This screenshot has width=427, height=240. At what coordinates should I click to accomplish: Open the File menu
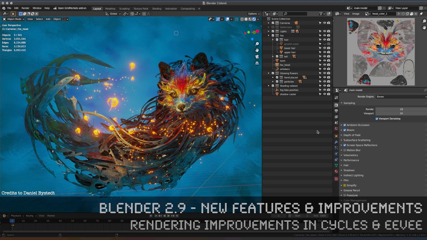click(x=9, y=8)
